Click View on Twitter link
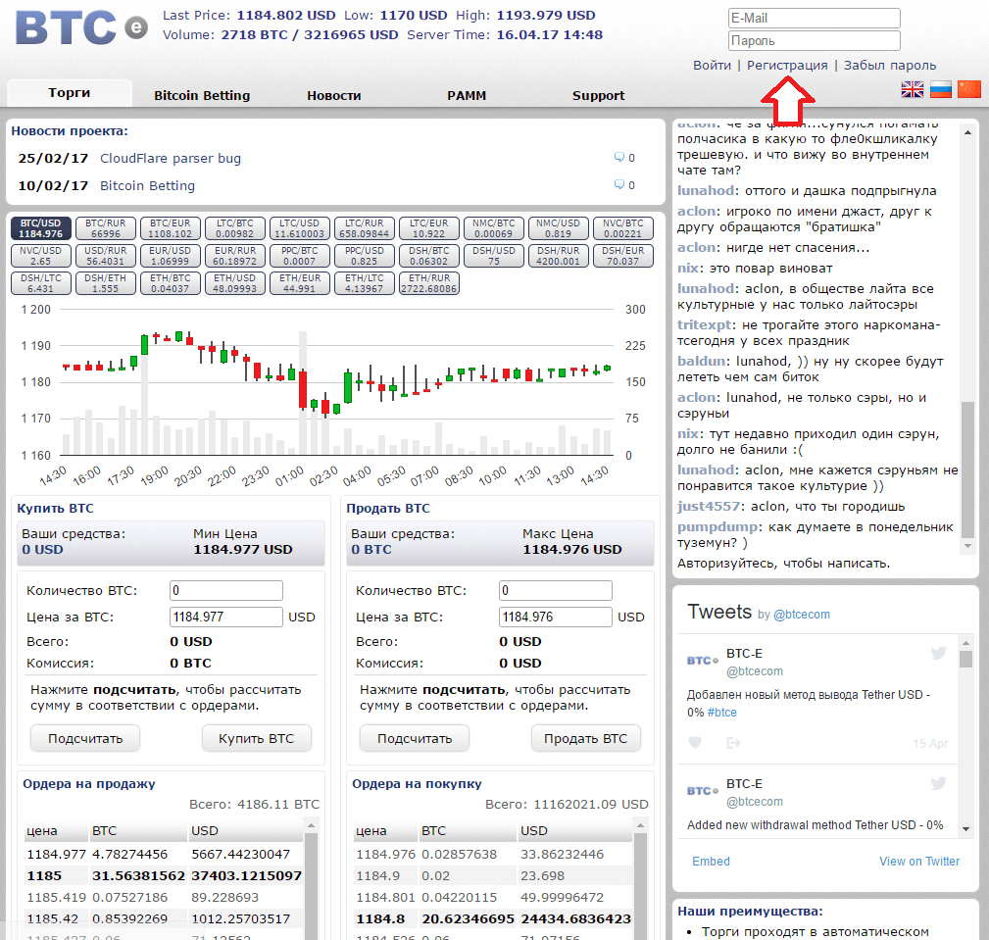The height and width of the screenshot is (940, 989). (x=919, y=862)
